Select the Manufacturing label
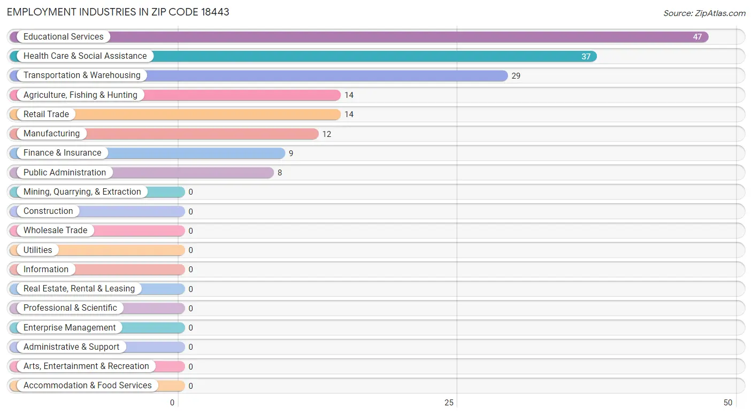The height and width of the screenshot is (415, 752). pos(51,134)
